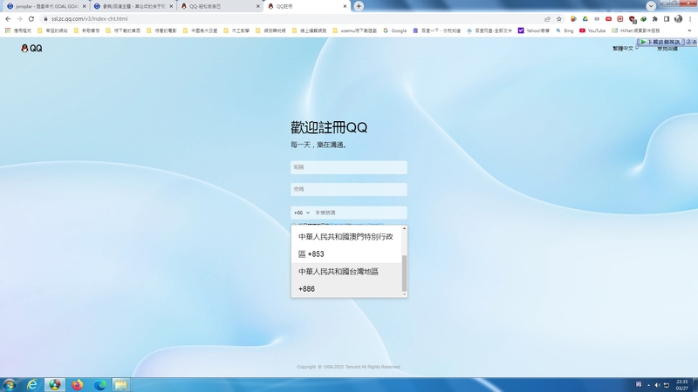Viewport: 698px width, 392px height.
Task: Switch to the second browser tab
Action: [133, 6]
